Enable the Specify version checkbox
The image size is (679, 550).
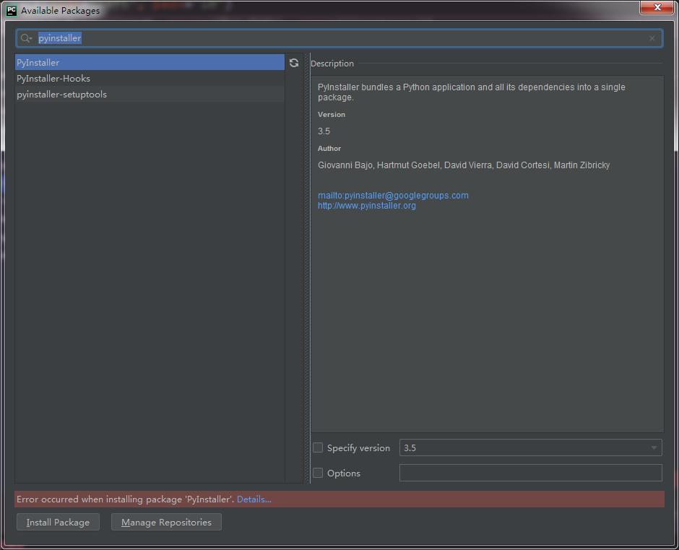(318, 448)
